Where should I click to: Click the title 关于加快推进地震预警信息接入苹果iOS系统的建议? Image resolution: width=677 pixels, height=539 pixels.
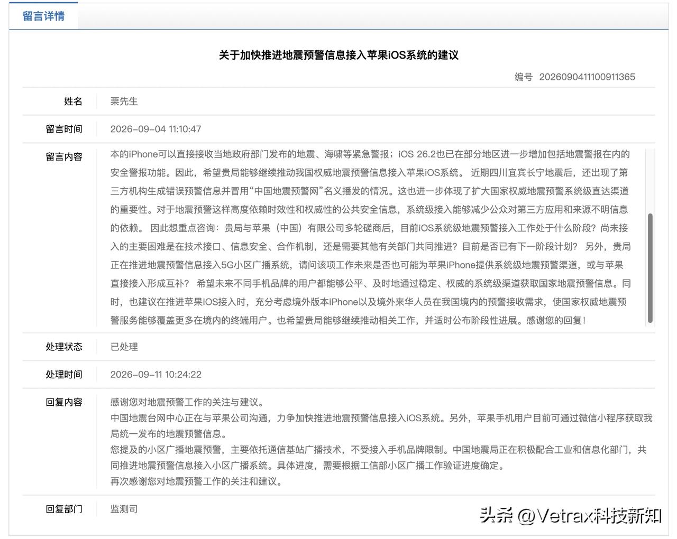point(338,55)
